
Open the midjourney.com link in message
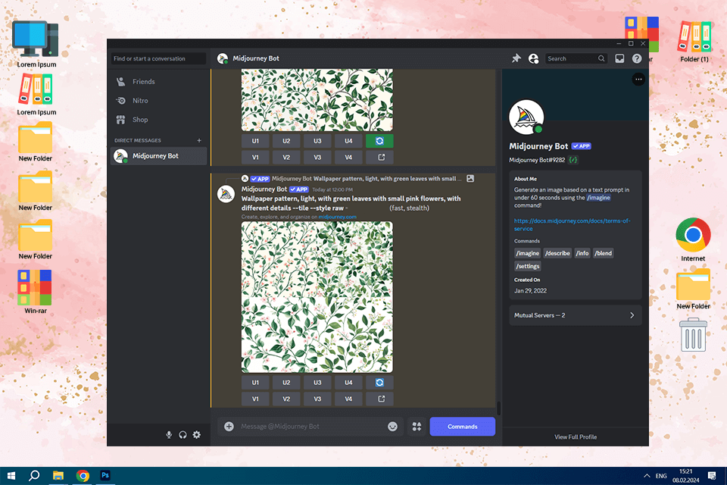click(338, 217)
